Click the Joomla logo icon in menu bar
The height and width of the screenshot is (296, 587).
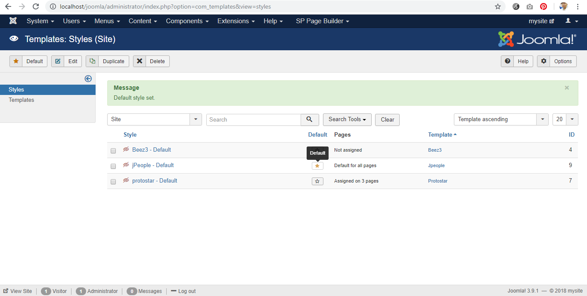(x=13, y=21)
